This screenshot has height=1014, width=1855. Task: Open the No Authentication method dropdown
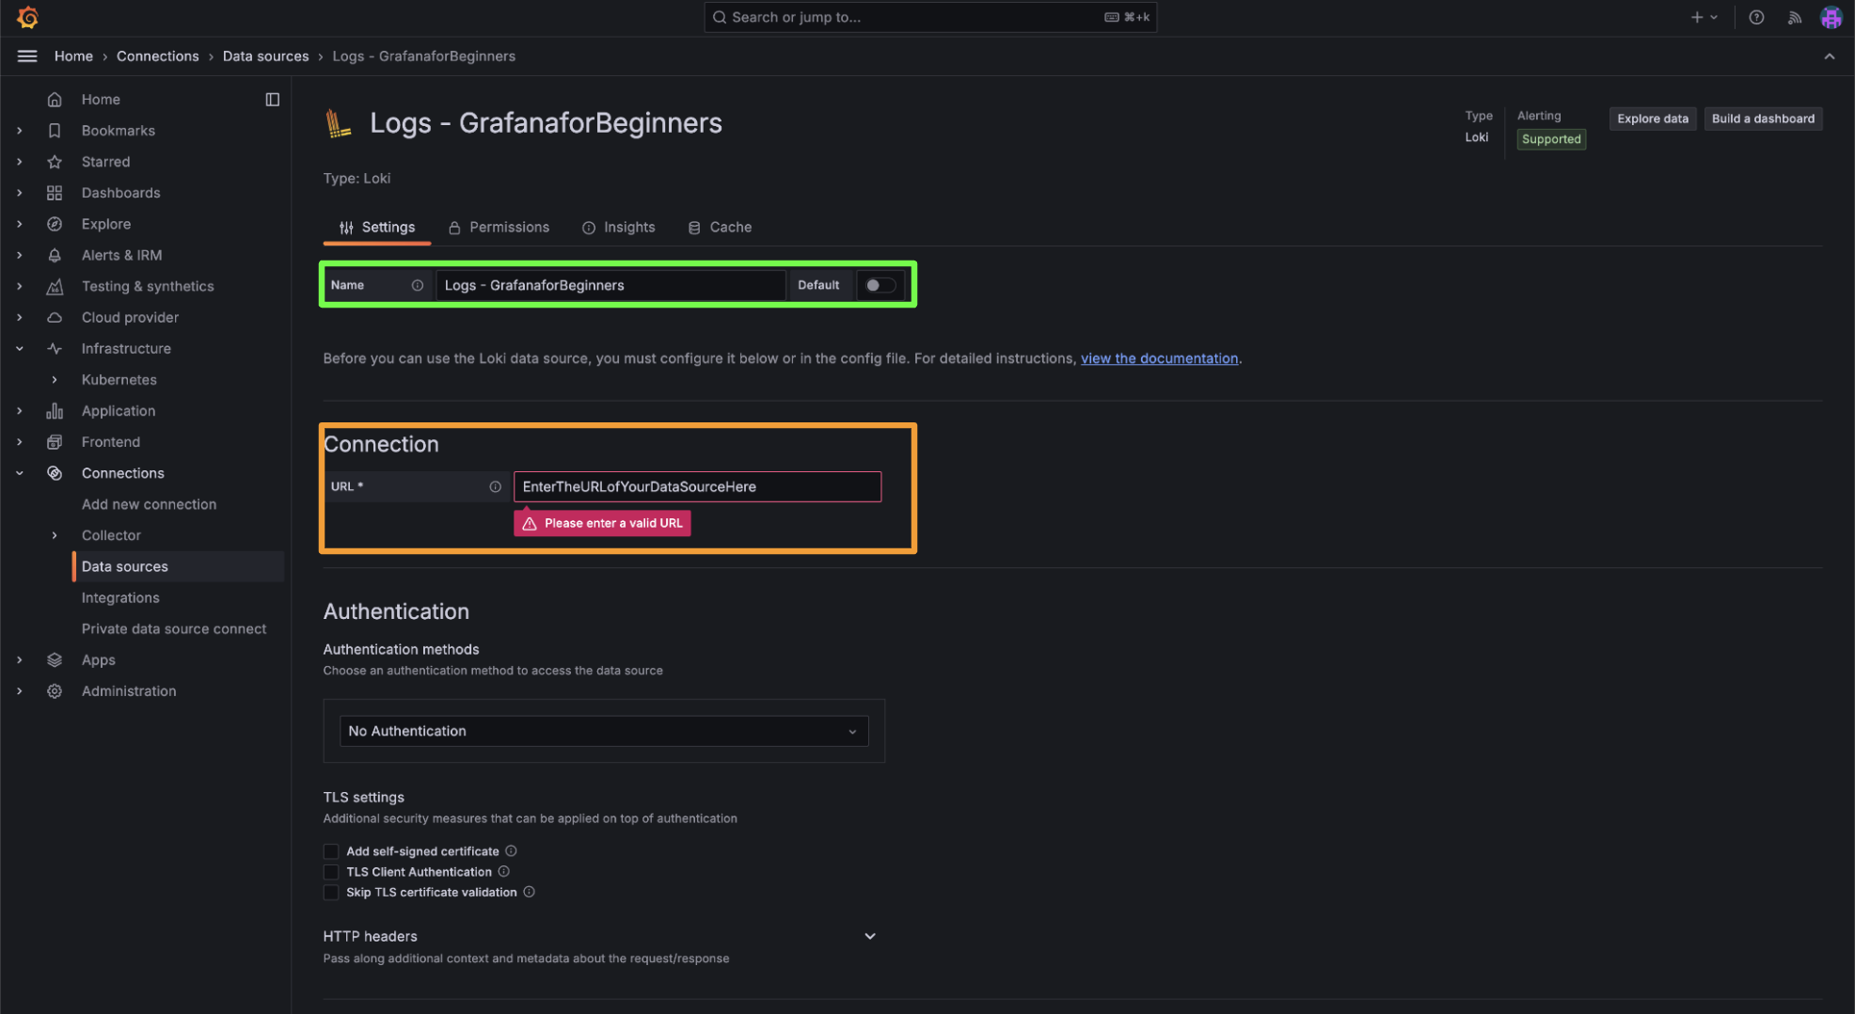pyautogui.click(x=603, y=731)
